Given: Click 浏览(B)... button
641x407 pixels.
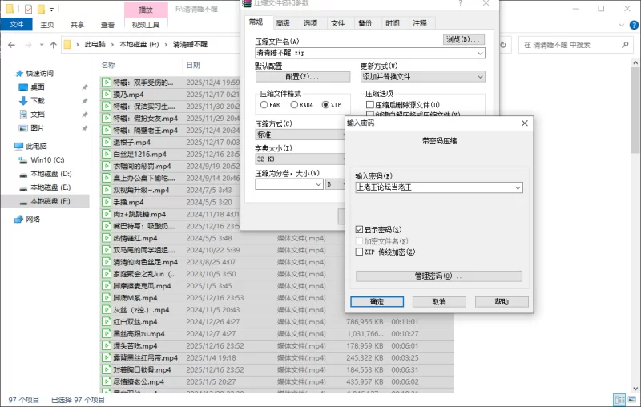Looking at the screenshot, I should pos(464,39).
